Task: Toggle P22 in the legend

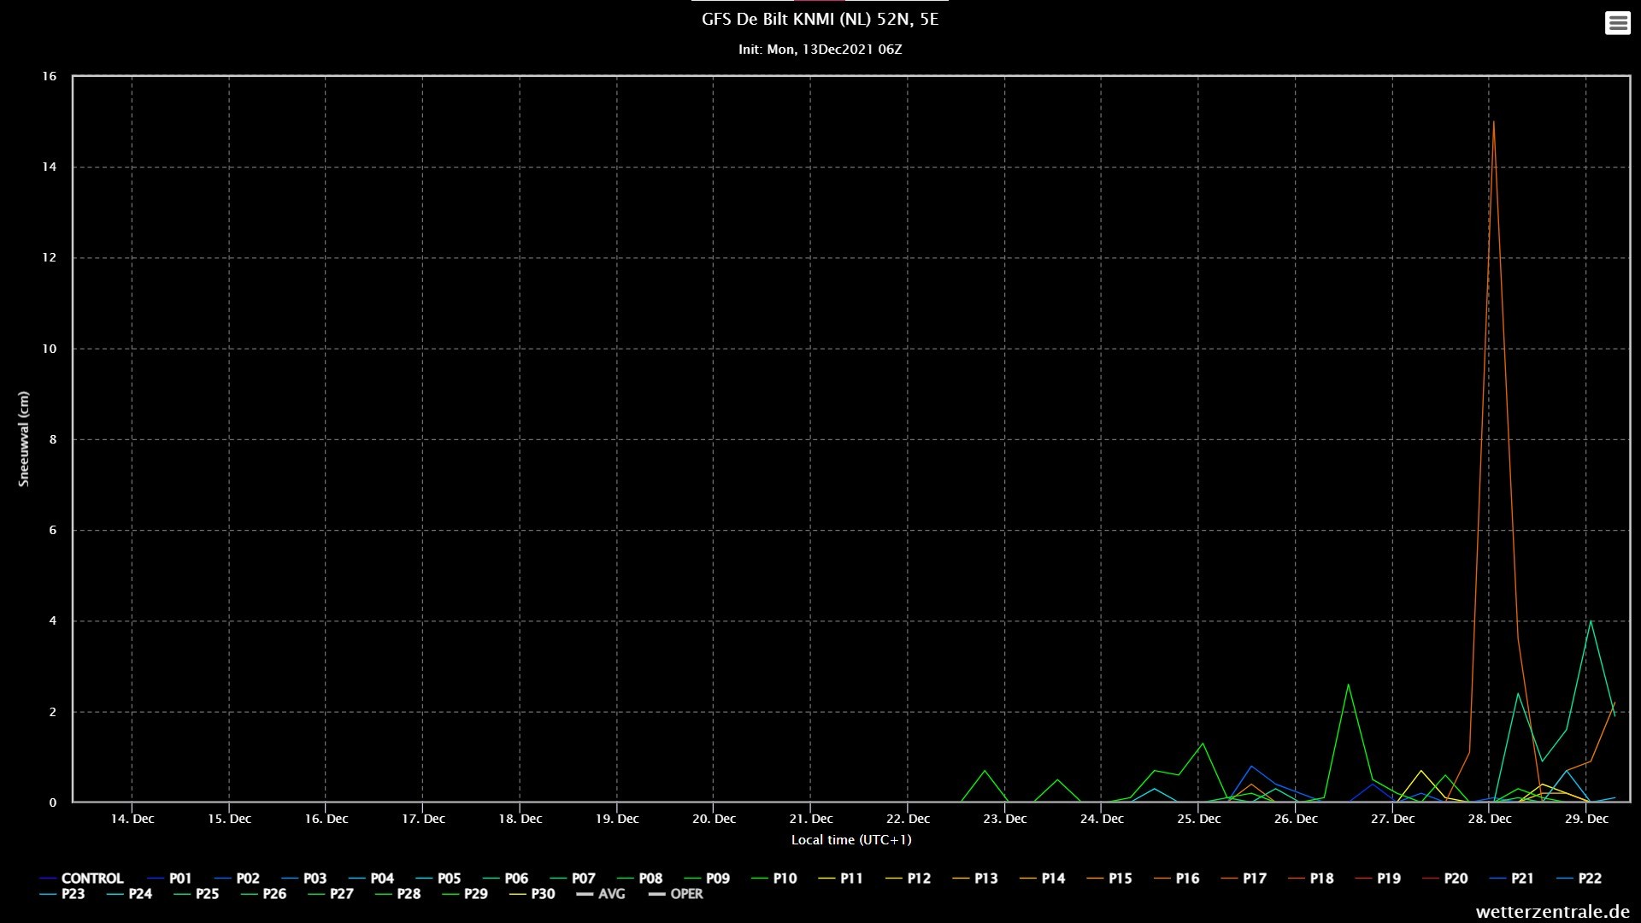Action: click(1589, 879)
